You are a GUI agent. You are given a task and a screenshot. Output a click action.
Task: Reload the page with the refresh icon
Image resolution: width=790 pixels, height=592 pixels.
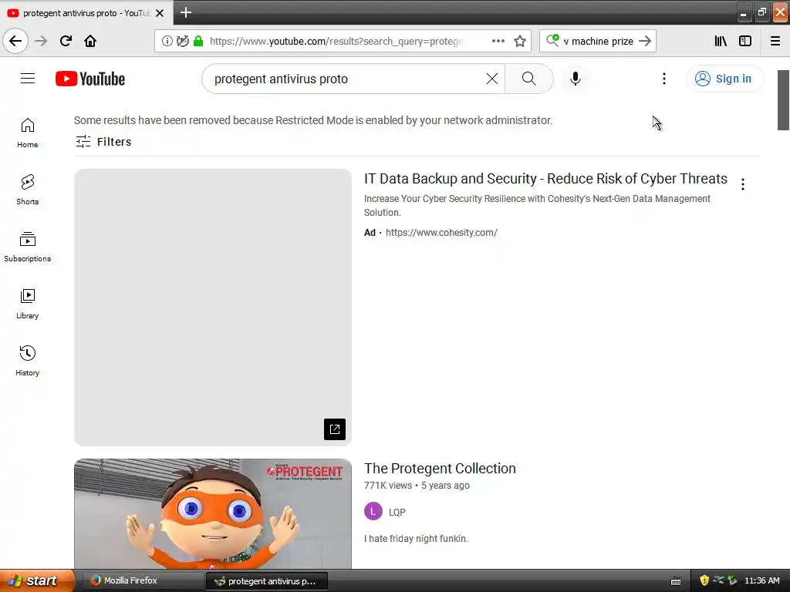(x=66, y=41)
